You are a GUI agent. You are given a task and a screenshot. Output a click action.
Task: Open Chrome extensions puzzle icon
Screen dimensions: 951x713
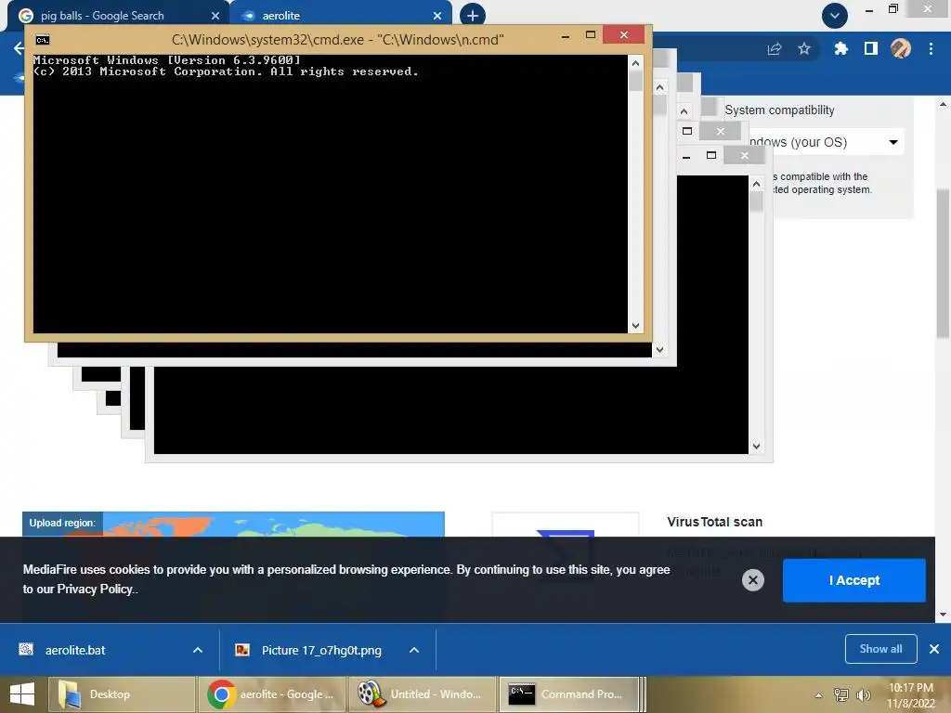[840, 48]
